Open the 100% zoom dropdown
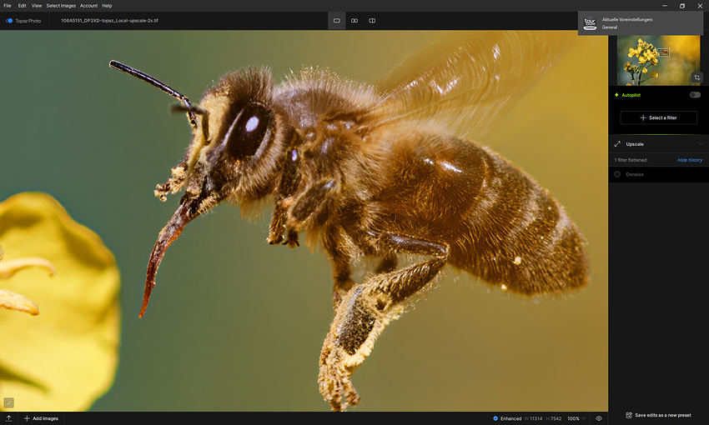Screen dimensions: 709x425 coord(576,418)
